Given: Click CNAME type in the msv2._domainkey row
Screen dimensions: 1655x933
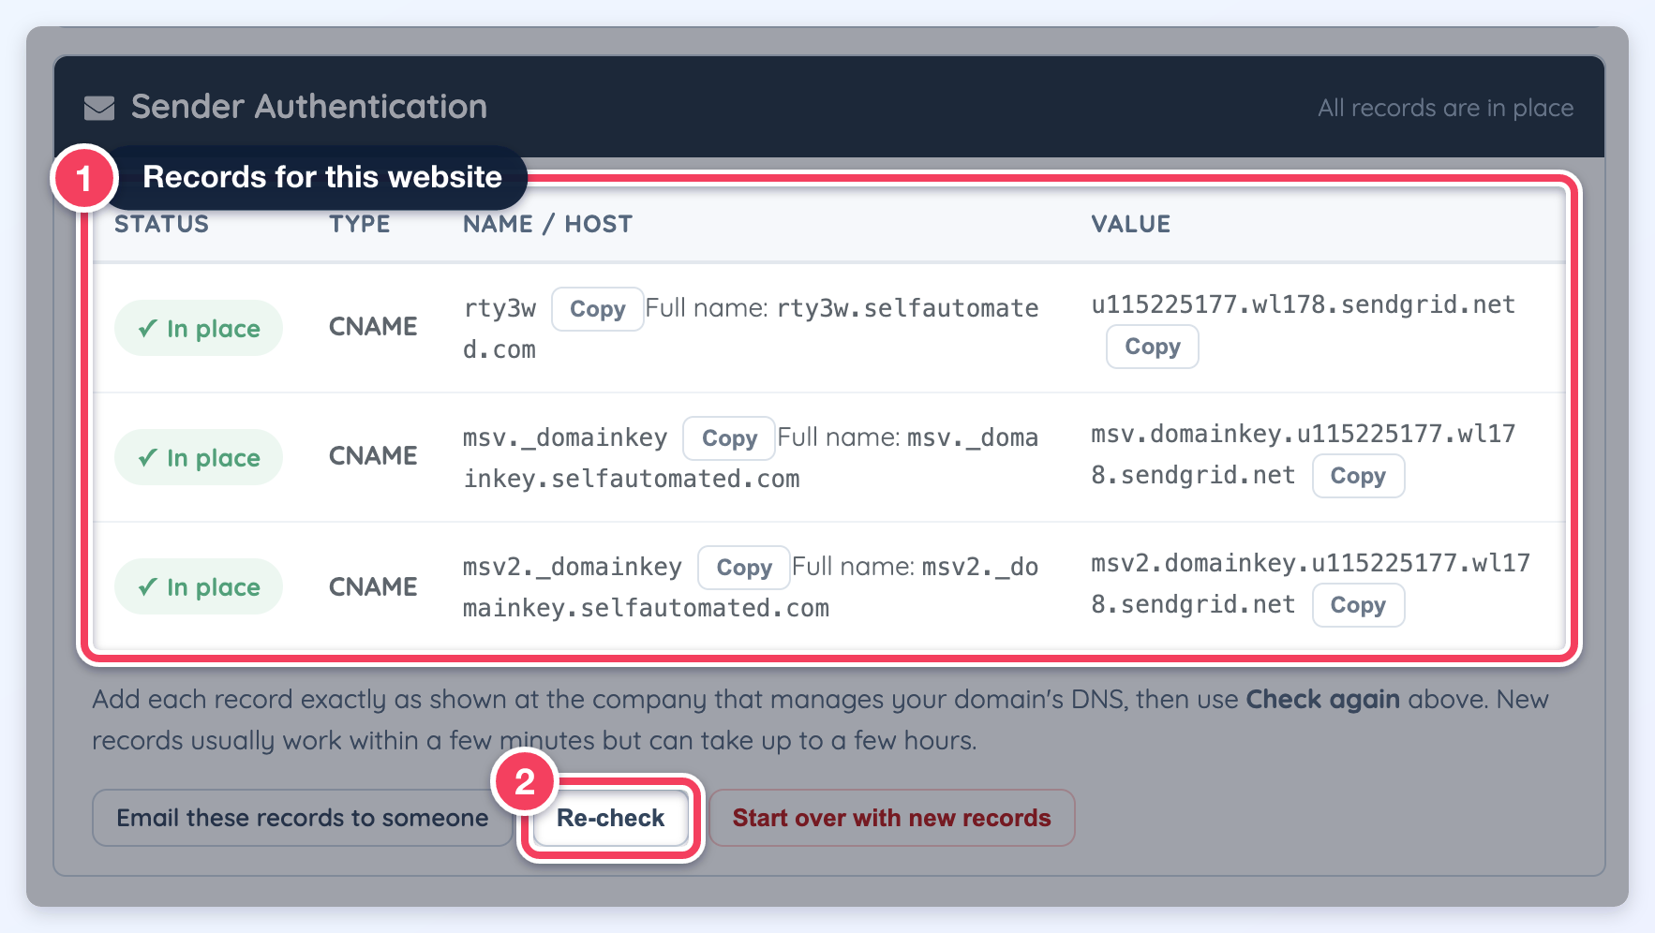Looking at the screenshot, I should click(x=373, y=586).
